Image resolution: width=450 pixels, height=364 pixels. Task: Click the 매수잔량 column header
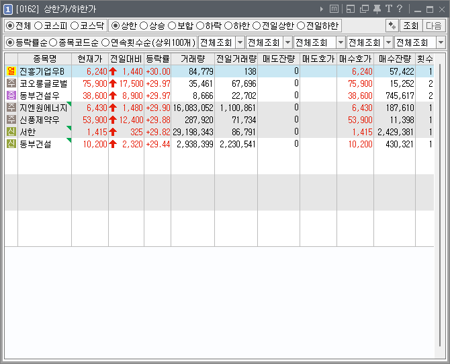pyautogui.click(x=395, y=59)
